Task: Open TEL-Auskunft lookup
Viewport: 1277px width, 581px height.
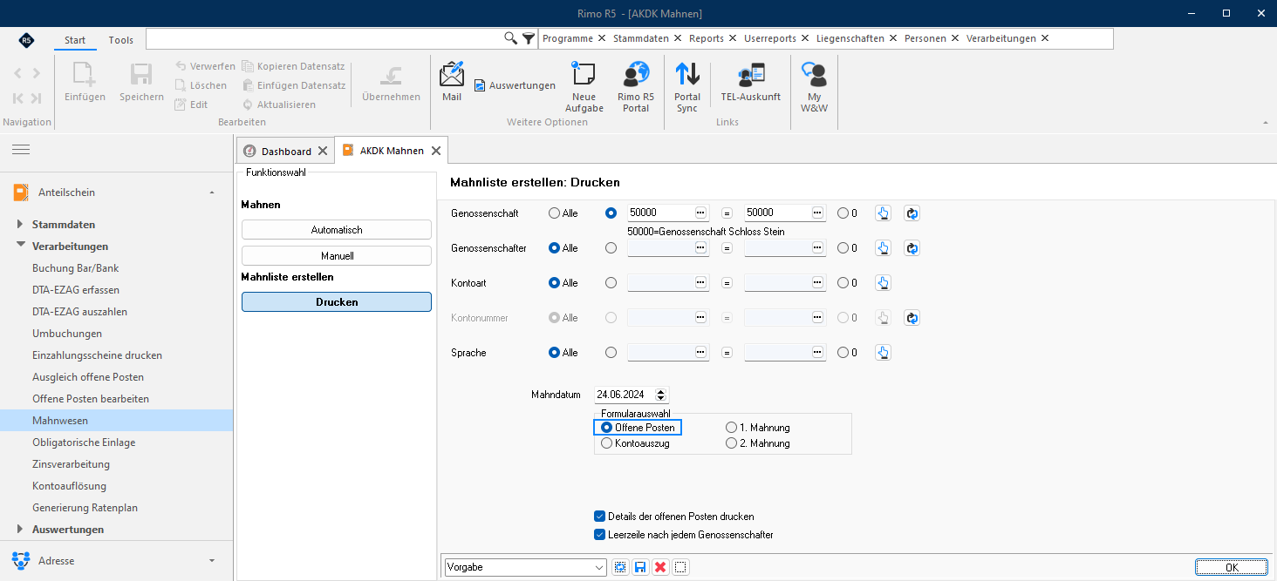Action: coord(750,83)
